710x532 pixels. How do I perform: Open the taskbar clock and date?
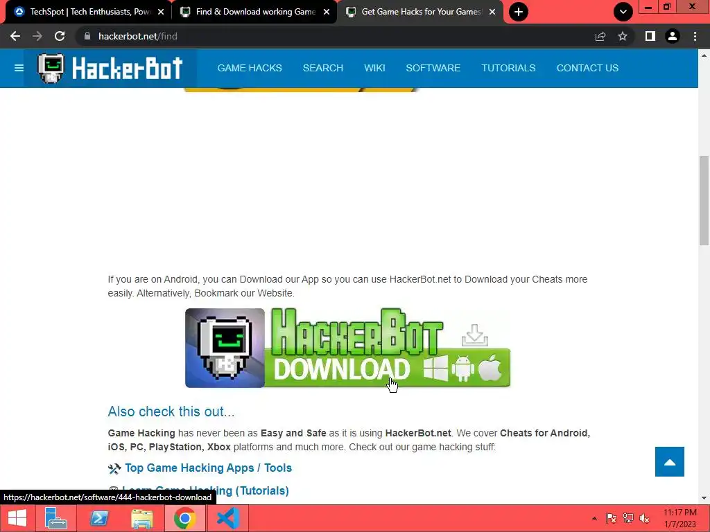coord(680,518)
